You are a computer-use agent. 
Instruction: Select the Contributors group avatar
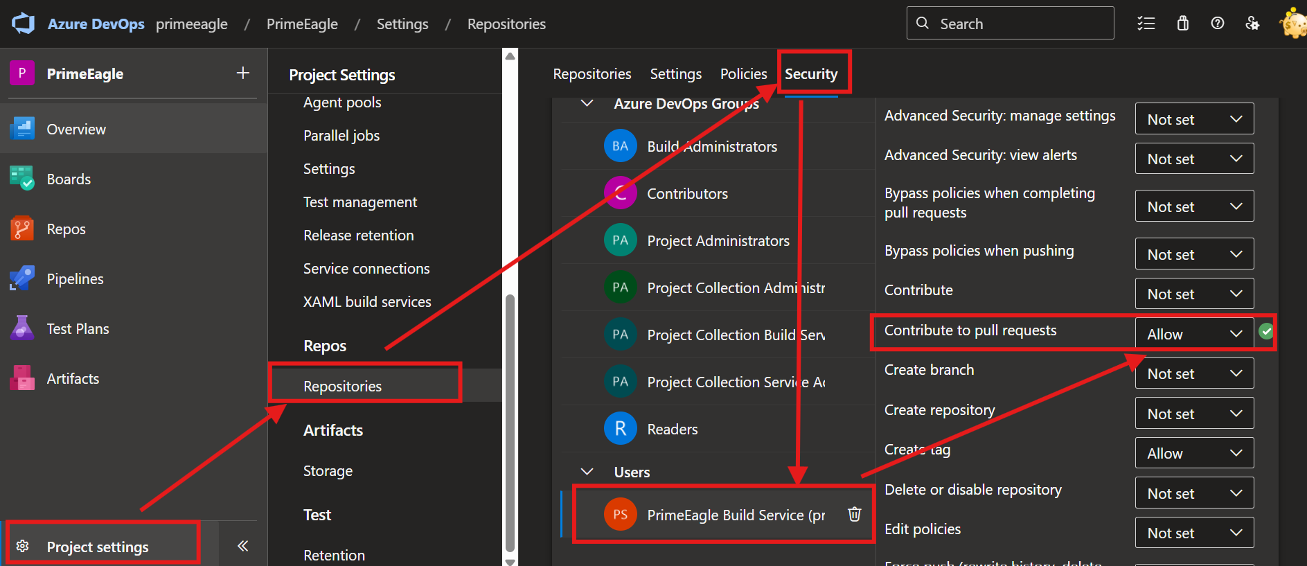621,193
